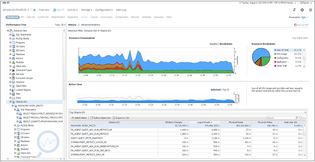Image resolution: width=315 pixels, height=162 pixels.
Task: Click the Client PIDs tree icon
Action: coord(13,86)
